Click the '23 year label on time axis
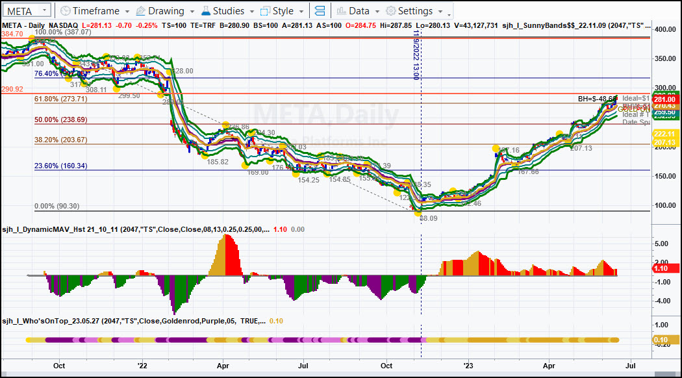 coord(468,366)
